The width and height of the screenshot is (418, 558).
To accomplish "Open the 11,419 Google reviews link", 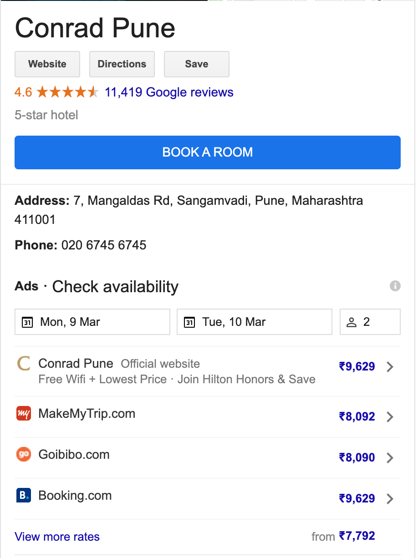I will (x=169, y=92).
